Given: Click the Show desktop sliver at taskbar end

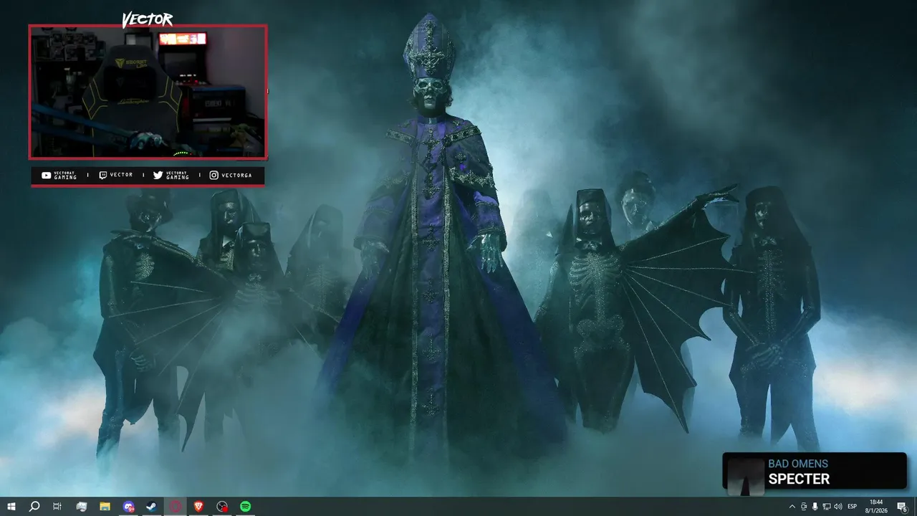Looking at the screenshot, I should coord(915,507).
